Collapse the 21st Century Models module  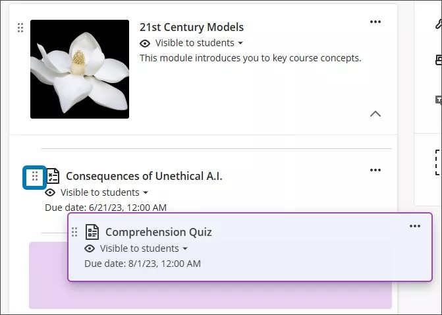[x=375, y=113]
